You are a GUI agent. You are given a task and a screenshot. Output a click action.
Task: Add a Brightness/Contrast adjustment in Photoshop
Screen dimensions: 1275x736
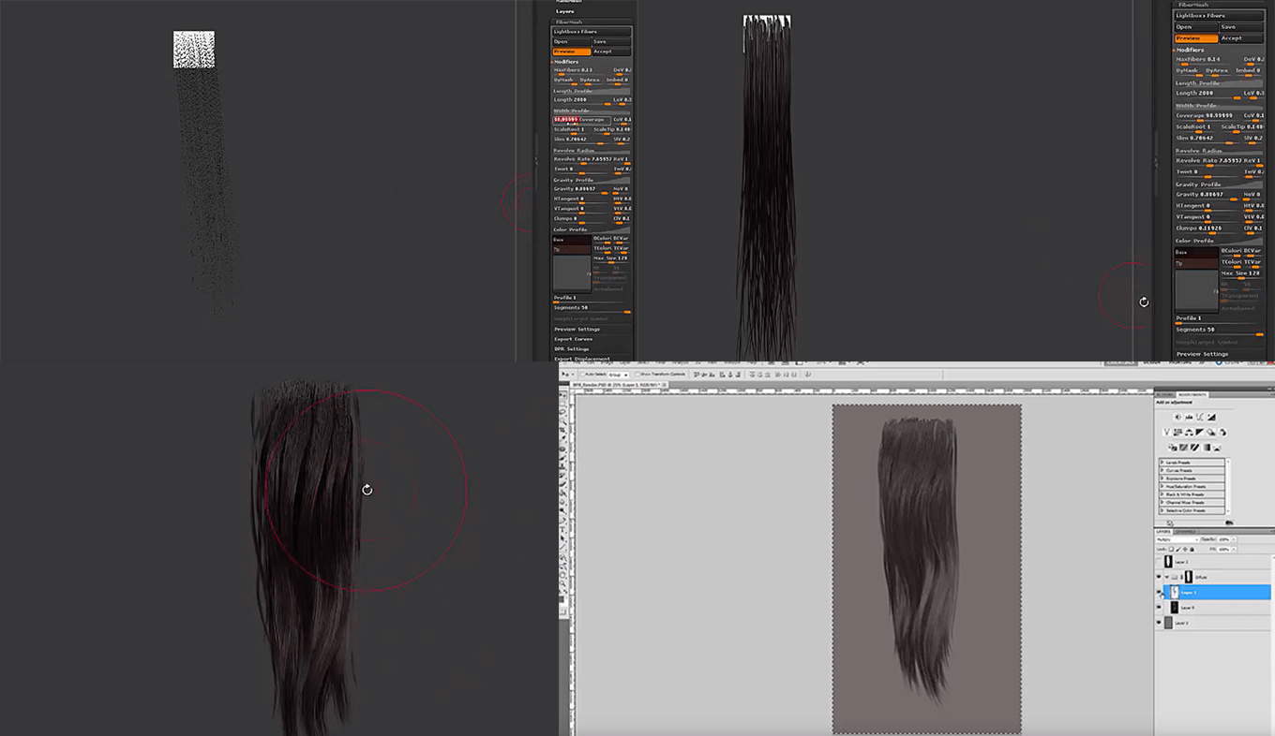(x=1177, y=417)
